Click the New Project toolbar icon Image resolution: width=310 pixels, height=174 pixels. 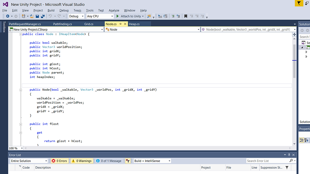[23, 16]
